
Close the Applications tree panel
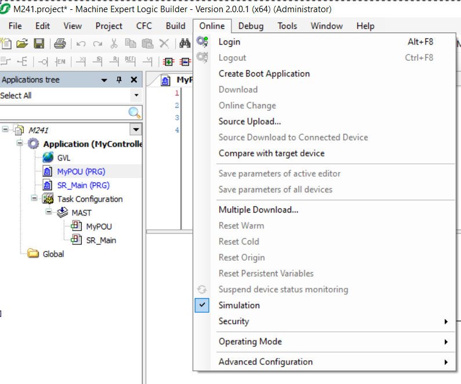point(134,79)
